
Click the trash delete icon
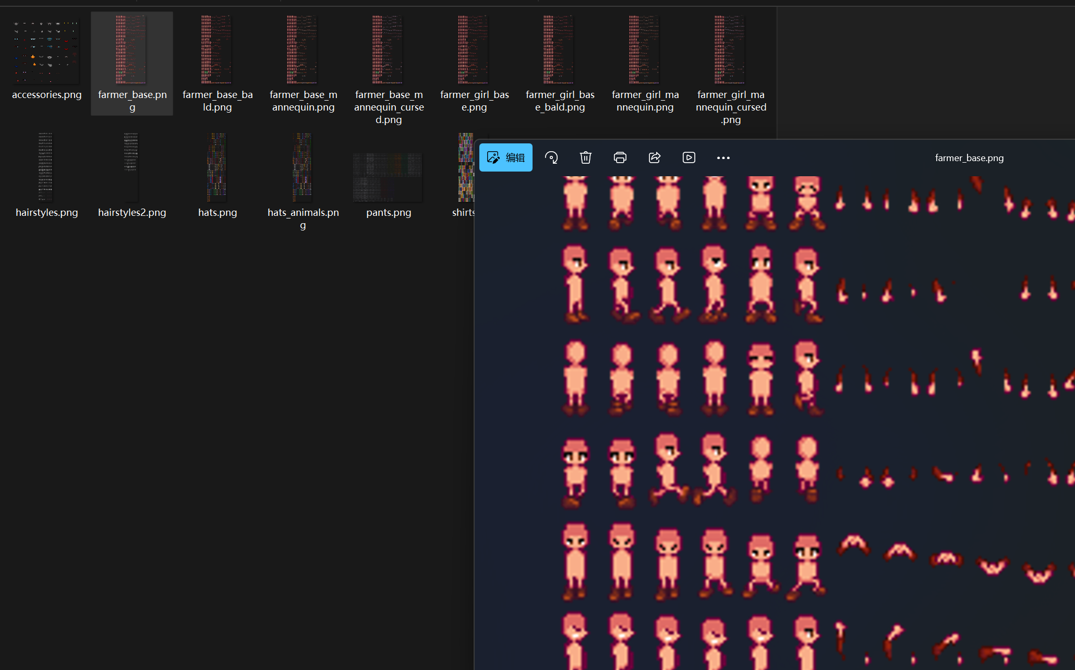pos(585,157)
